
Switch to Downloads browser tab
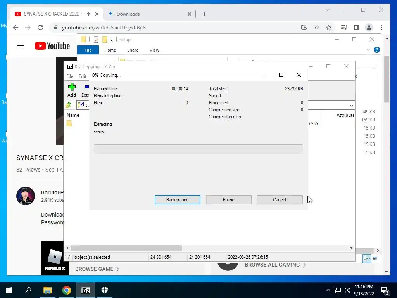tap(128, 14)
